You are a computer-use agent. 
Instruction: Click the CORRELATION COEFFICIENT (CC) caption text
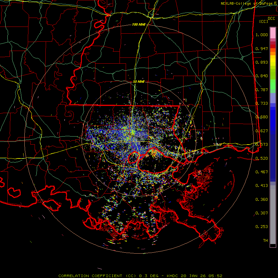click(x=97, y=276)
